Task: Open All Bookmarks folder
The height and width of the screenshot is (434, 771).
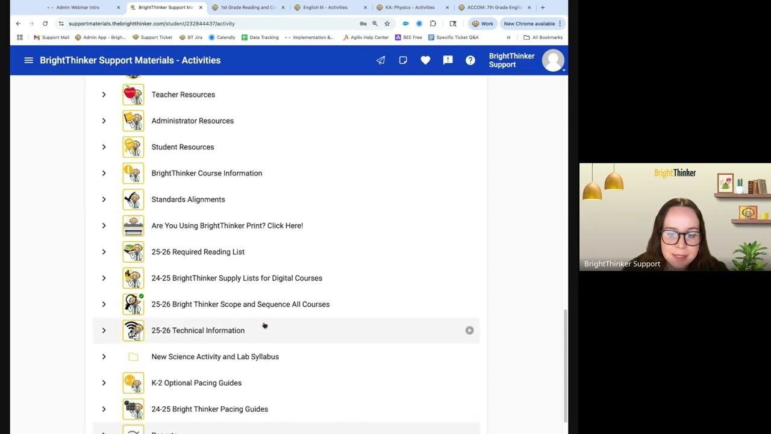Action: click(543, 37)
